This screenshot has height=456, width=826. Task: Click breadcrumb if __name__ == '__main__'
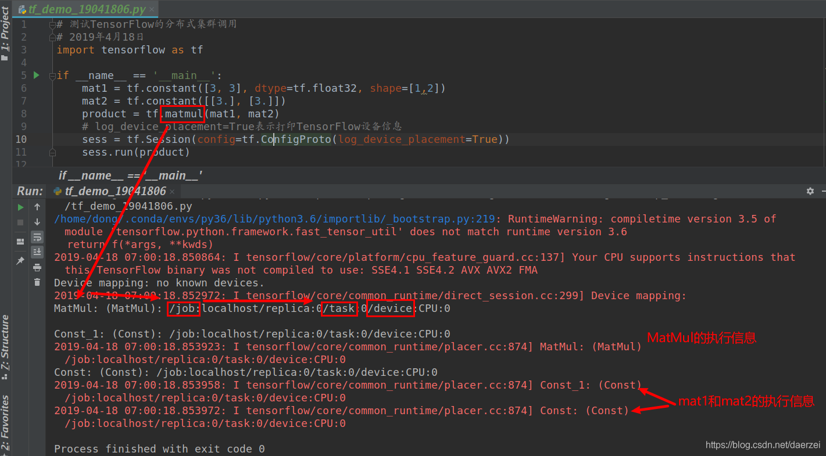tap(130, 175)
